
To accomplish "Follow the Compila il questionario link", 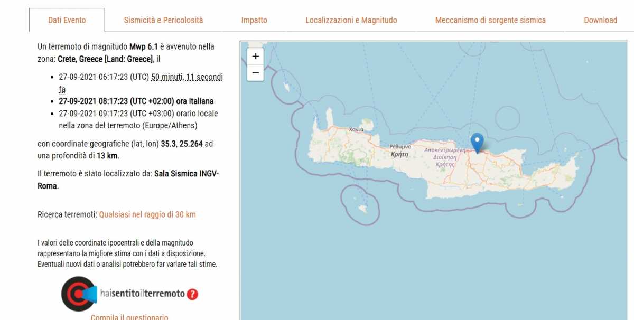I will pyautogui.click(x=129, y=317).
